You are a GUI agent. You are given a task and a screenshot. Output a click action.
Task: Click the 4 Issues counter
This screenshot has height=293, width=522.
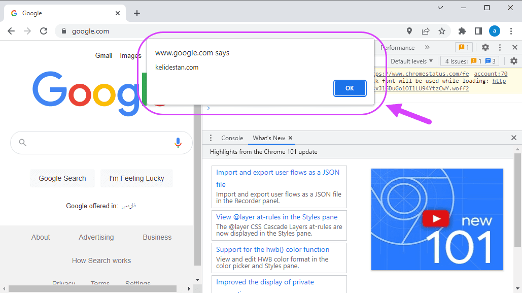tap(470, 61)
